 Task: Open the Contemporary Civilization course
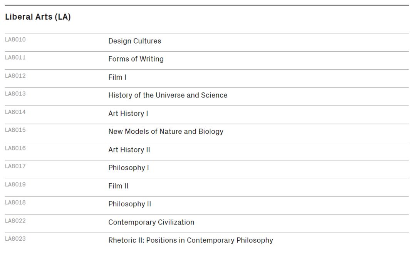pyautogui.click(x=151, y=222)
